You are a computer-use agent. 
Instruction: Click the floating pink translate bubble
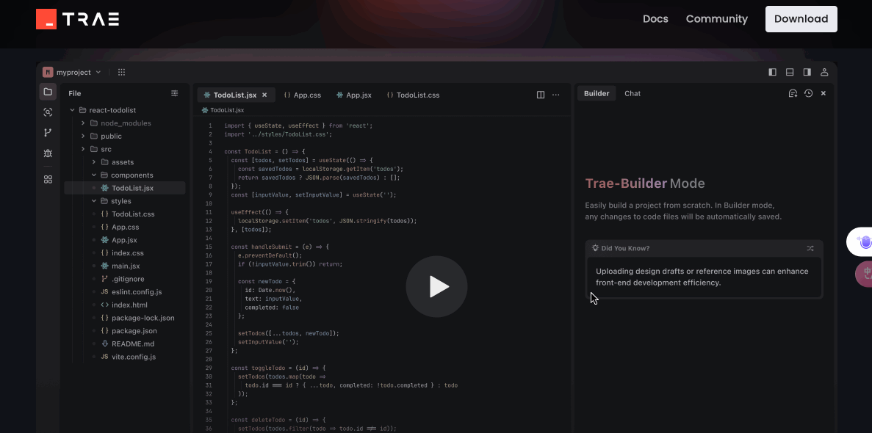point(865,274)
